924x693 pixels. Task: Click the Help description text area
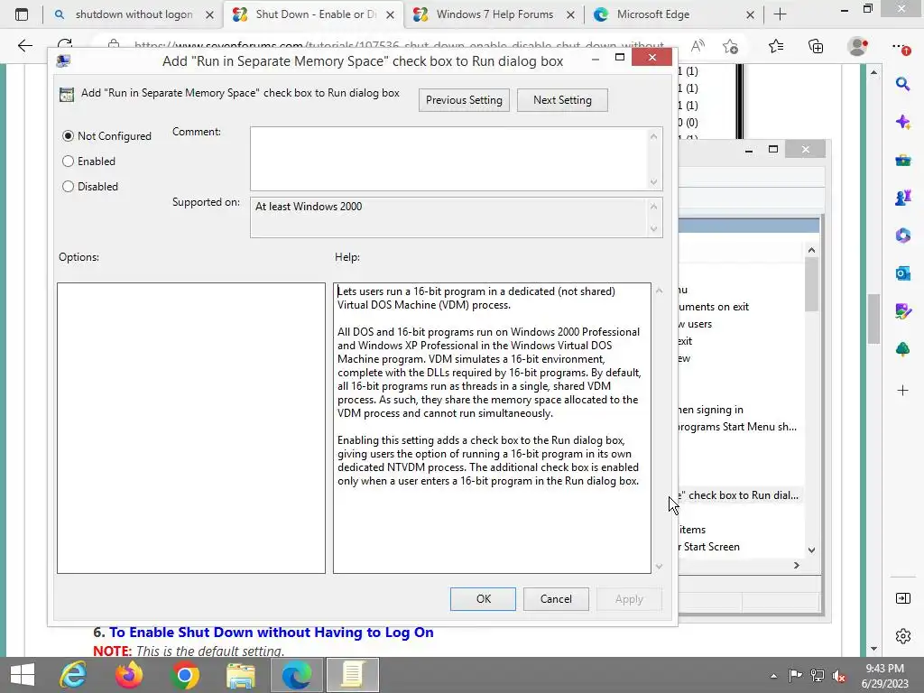tap(492, 428)
